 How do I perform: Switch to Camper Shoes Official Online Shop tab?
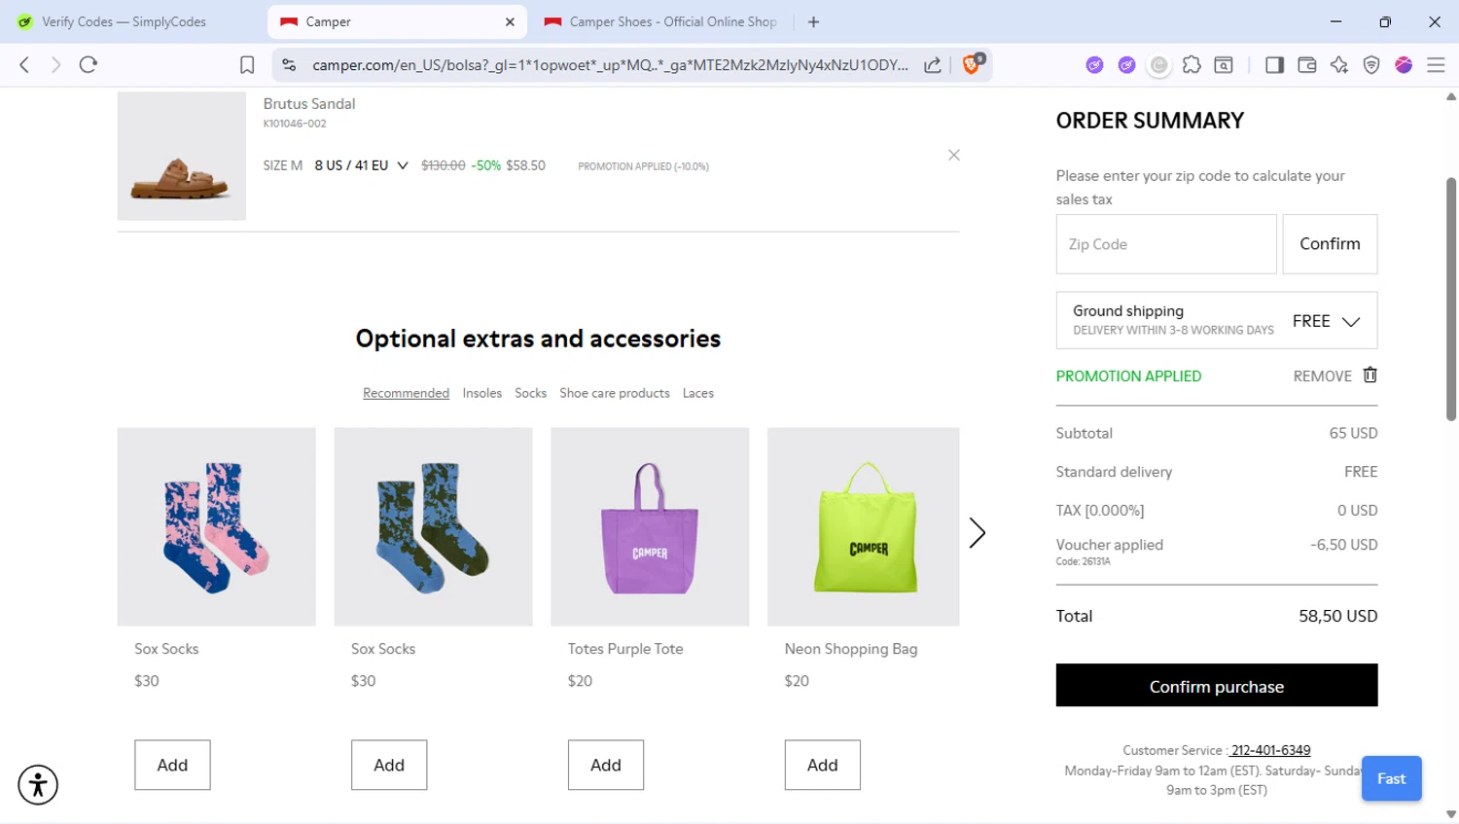661,21
